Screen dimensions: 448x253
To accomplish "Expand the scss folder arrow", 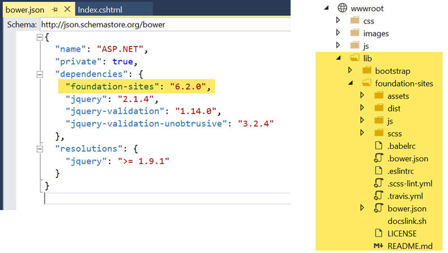I will click(362, 133).
